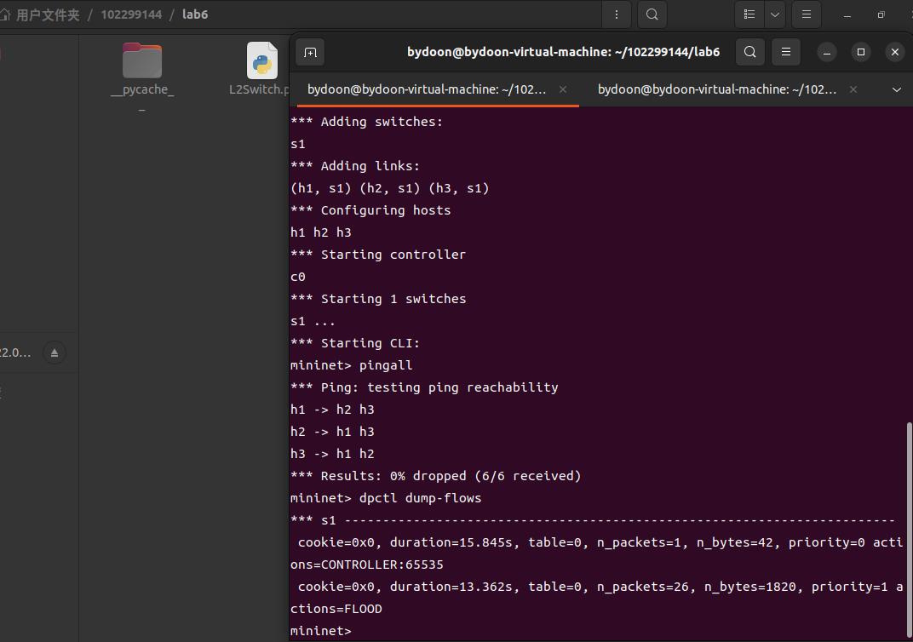
Task: Navigate to 102299144 folder in path bar
Action: [x=132, y=14]
